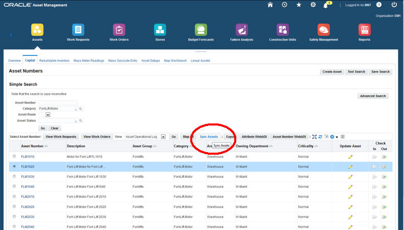Open the Stores module icon

[160, 30]
